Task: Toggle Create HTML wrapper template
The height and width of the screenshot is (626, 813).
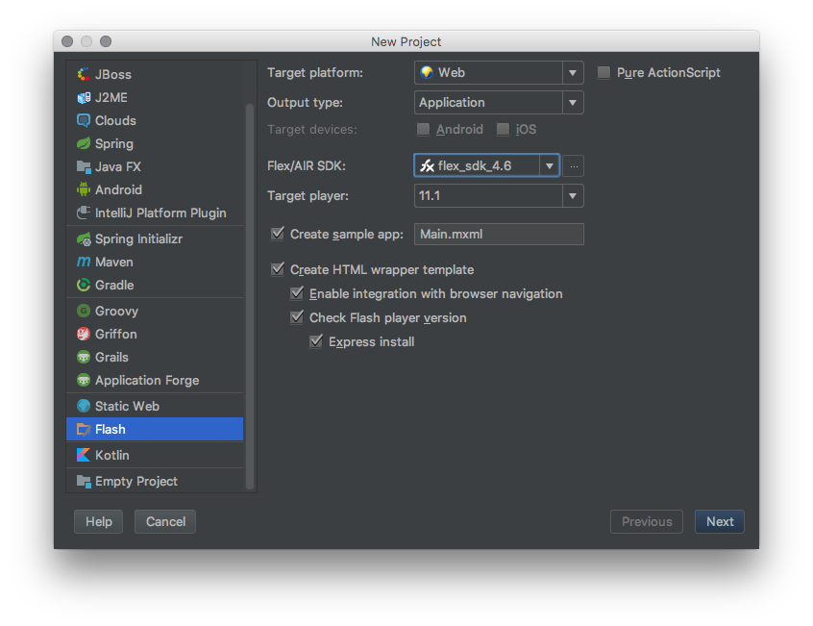Action: 278,269
